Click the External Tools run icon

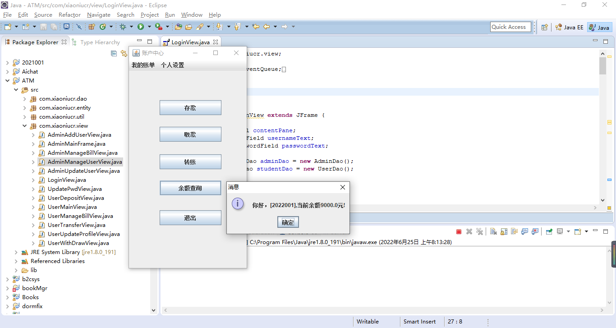pyautogui.click(x=158, y=27)
